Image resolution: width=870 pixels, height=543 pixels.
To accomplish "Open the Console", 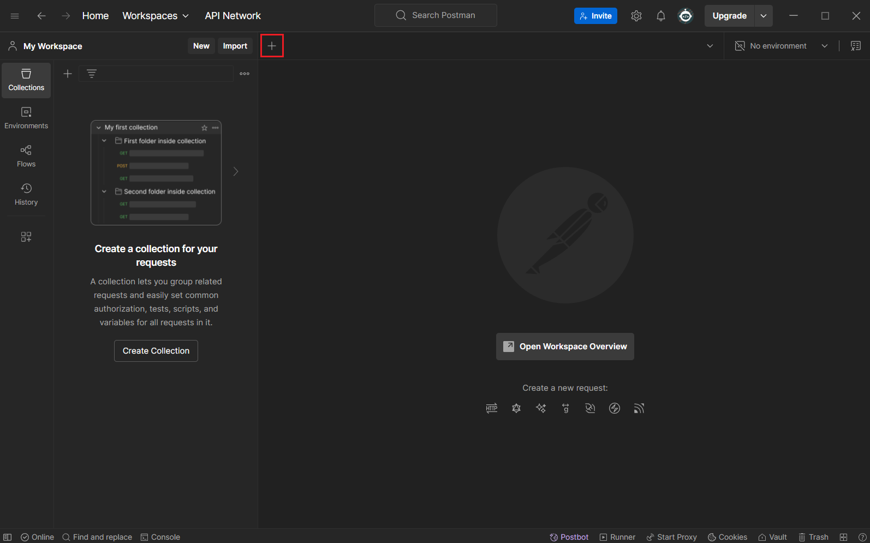I will [x=160, y=537].
